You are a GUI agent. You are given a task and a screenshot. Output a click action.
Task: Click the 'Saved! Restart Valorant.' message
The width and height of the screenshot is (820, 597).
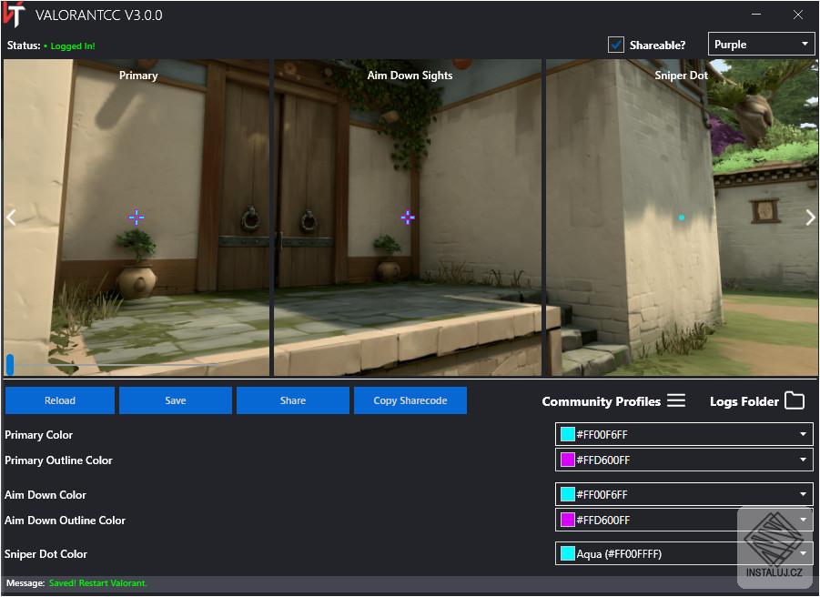tap(97, 582)
